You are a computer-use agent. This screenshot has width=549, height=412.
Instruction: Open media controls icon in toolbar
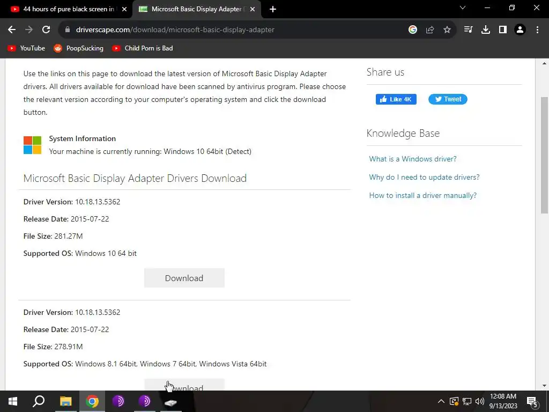point(468,30)
